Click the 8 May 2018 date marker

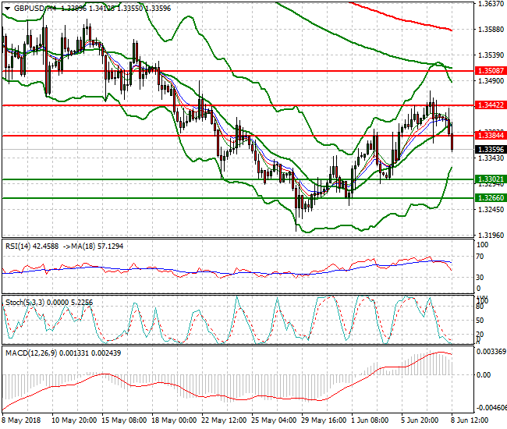coord(21,420)
